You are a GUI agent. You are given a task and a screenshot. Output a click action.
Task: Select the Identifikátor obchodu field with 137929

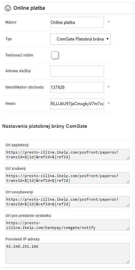pyautogui.click(x=77, y=87)
